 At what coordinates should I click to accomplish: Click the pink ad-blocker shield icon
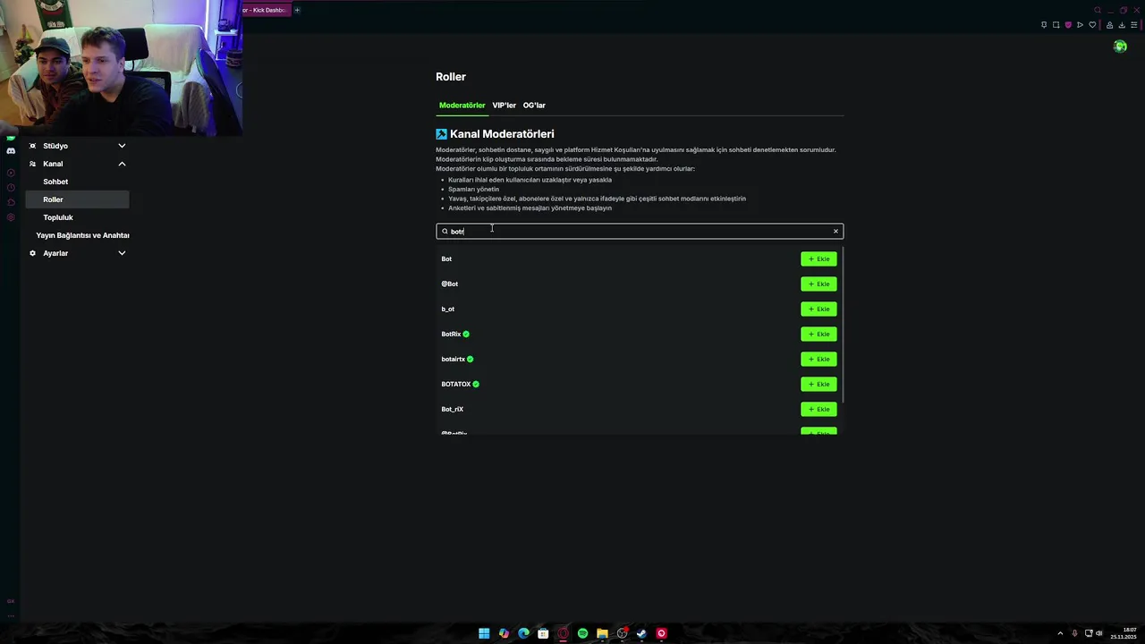[1067, 25]
